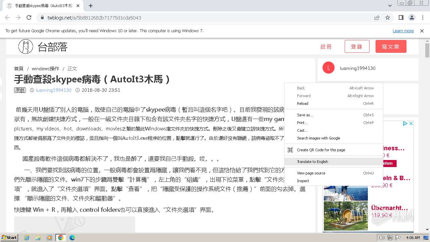Viewport: 430px width, 242px height.
Task: Open the windows操作 breadcrumb category
Action: 45,69
